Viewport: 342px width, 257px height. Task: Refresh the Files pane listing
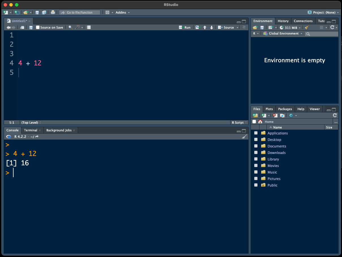coord(335,115)
